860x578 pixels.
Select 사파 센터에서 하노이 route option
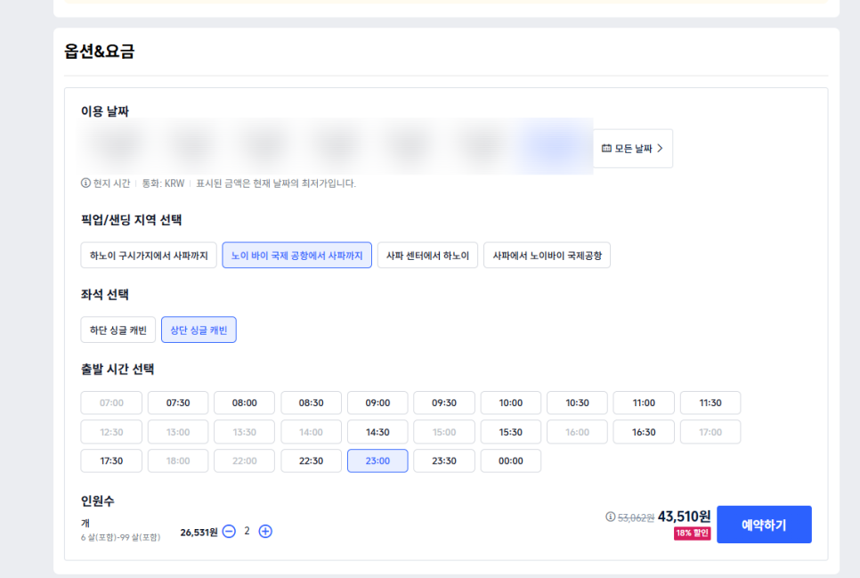[428, 256]
